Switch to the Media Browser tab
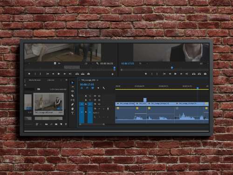 (x=35, y=80)
